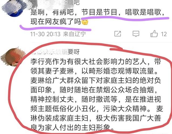Open the second commenter's orange avatar
Screen dimensions: 172x134
click(x=13, y=57)
